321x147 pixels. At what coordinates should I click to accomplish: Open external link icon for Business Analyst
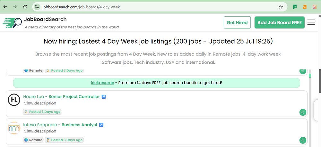click(x=101, y=125)
